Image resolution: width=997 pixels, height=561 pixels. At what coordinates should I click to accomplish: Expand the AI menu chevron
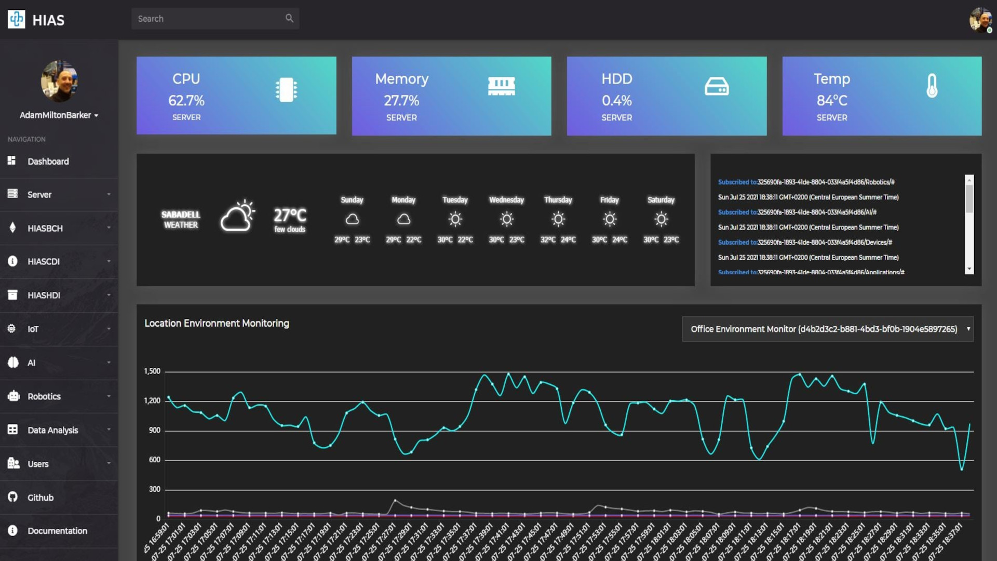click(x=109, y=363)
